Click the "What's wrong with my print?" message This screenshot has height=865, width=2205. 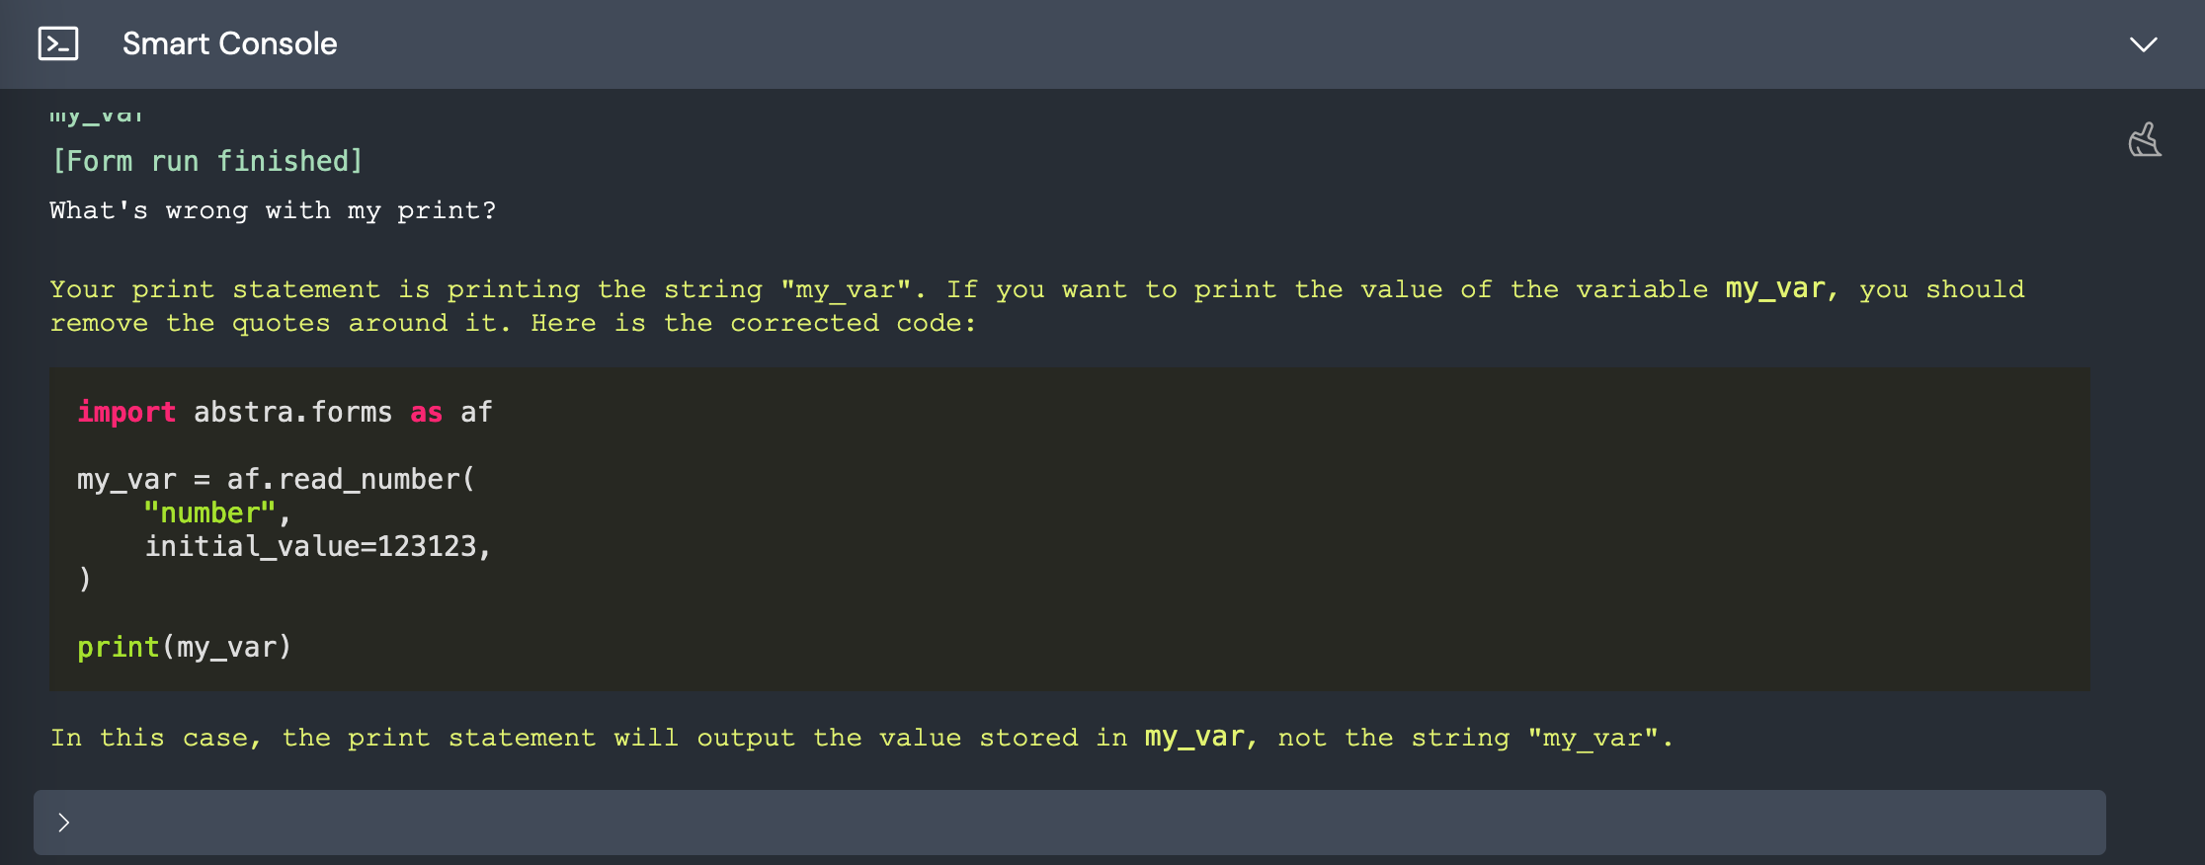point(273,211)
